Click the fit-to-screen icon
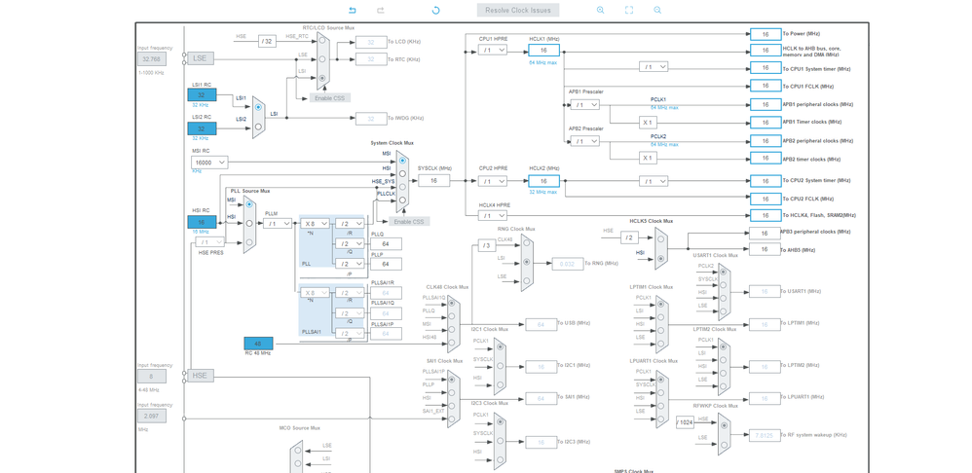 pyautogui.click(x=628, y=11)
